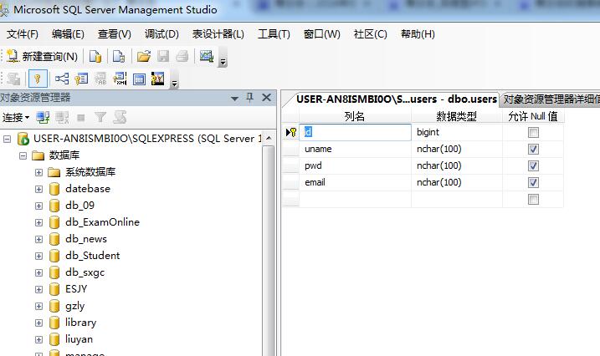
Task: Toggle Allow Null checkbox for email column
Action: click(x=533, y=182)
